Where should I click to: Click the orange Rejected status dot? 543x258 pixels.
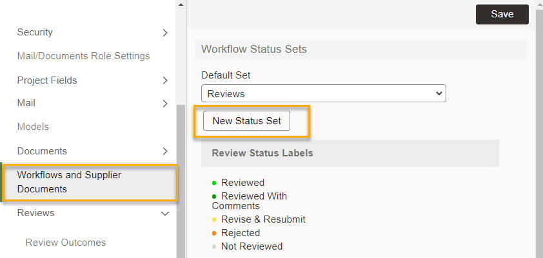[x=214, y=233]
